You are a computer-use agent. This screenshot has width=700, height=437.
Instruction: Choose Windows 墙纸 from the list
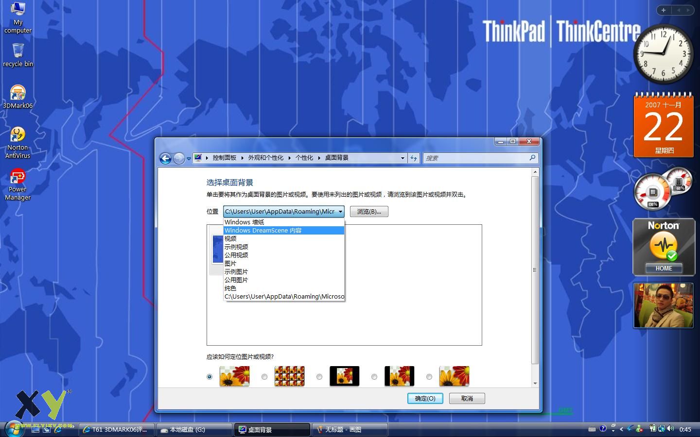tap(284, 222)
